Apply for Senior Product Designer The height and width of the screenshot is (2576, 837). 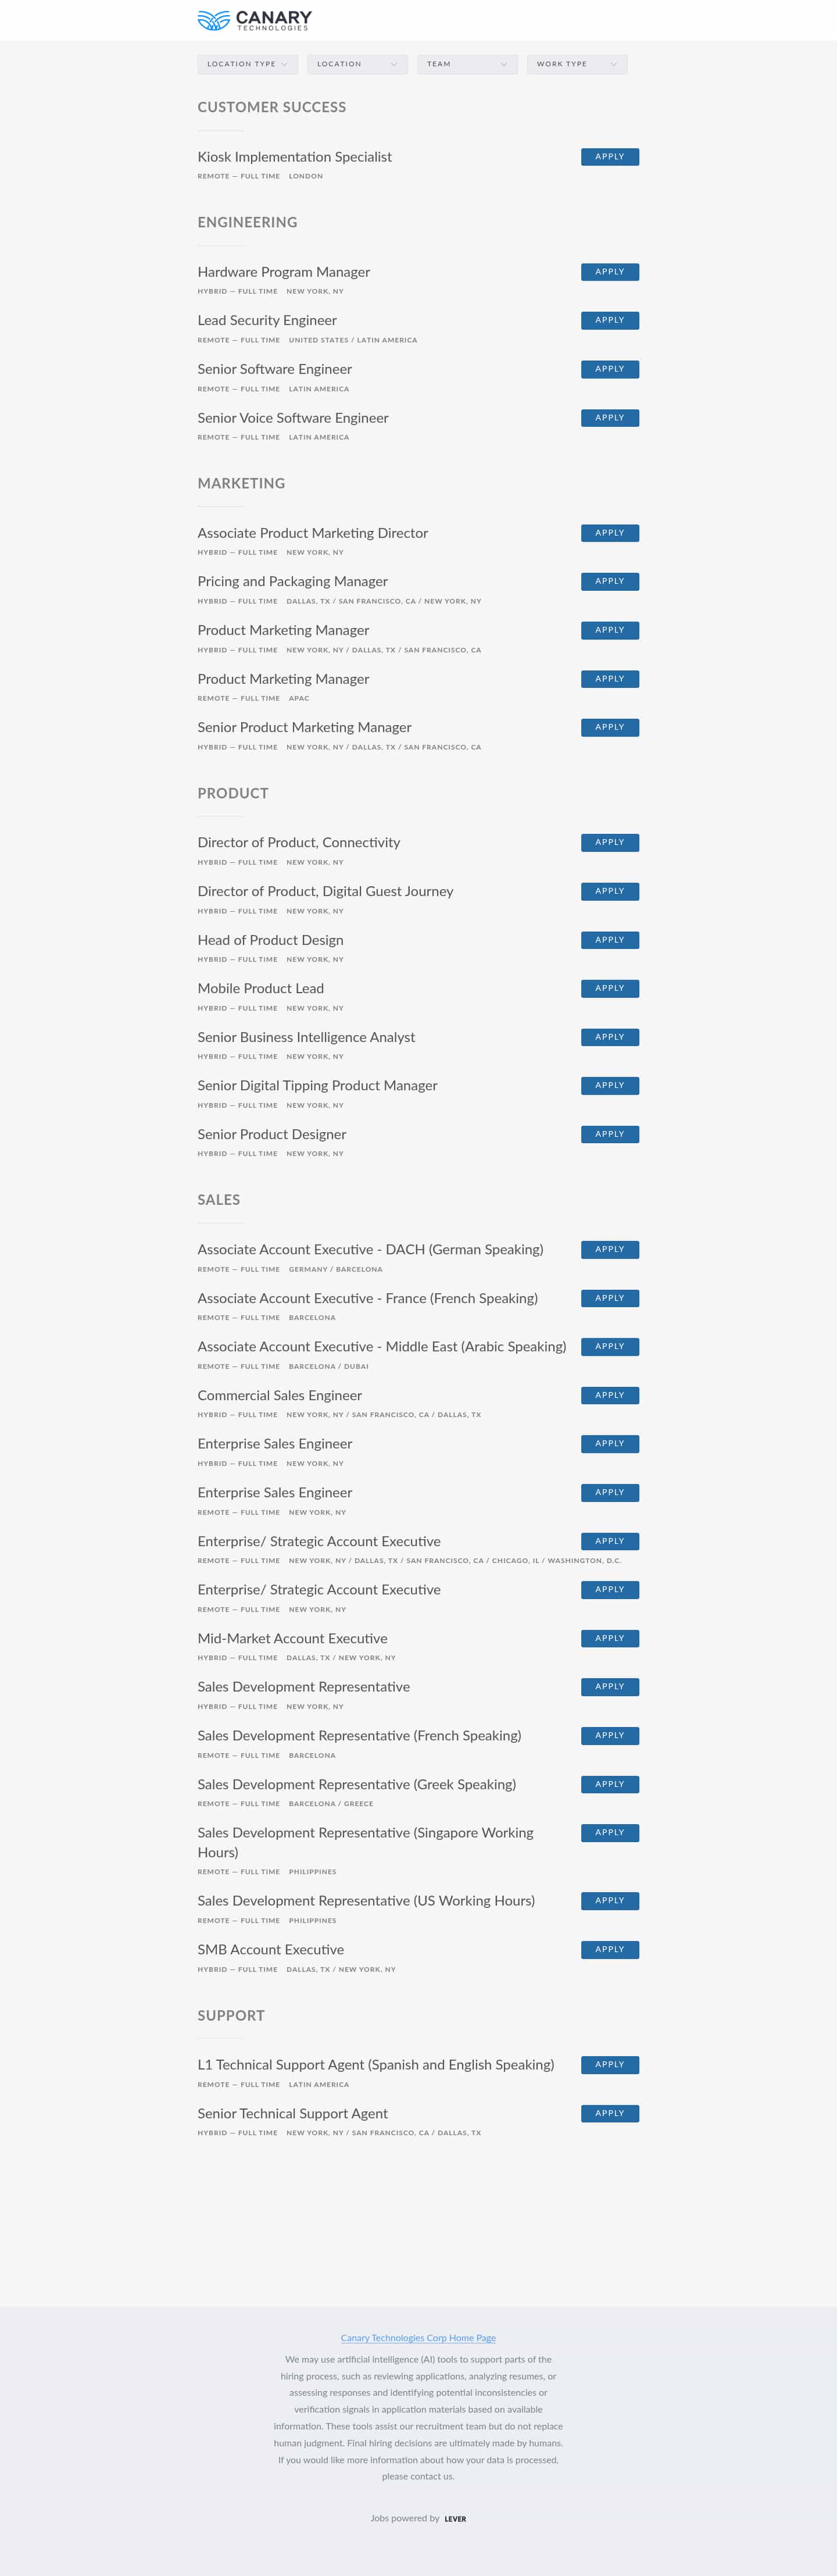point(610,1134)
